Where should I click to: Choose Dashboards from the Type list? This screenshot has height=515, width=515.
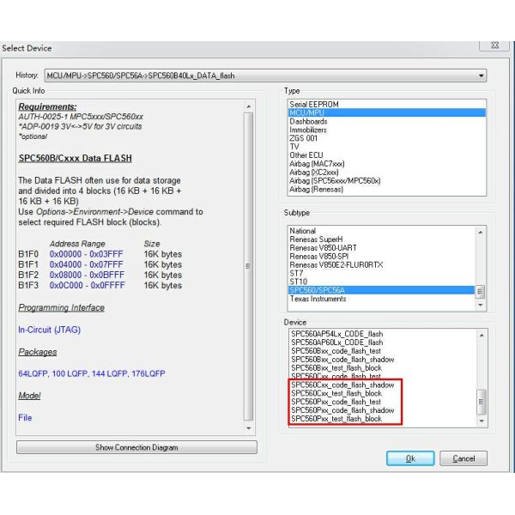[308, 122]
